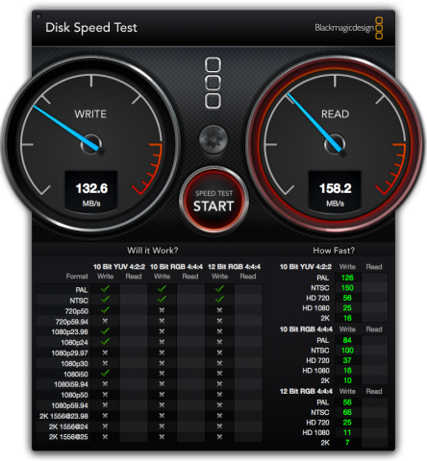Click NTSC value 68 under 12 Bit RGB
The width and height of the screenshot is (427, 461).
coord(347,412)
